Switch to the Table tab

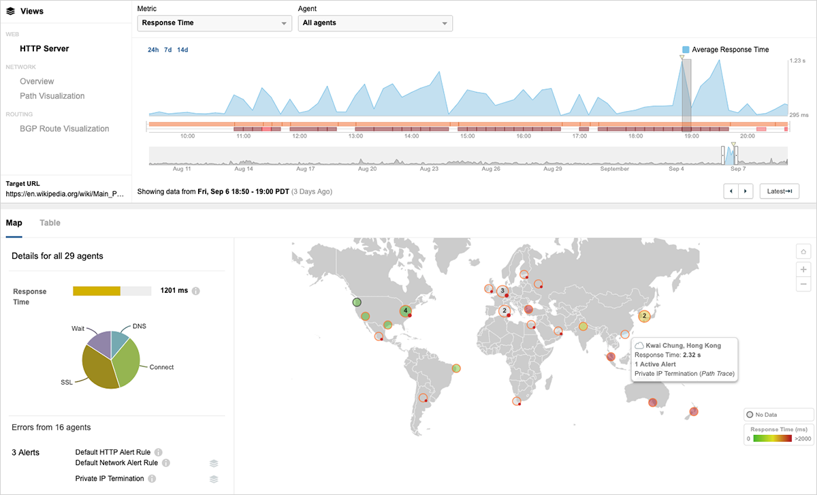[x=50, y=223]
